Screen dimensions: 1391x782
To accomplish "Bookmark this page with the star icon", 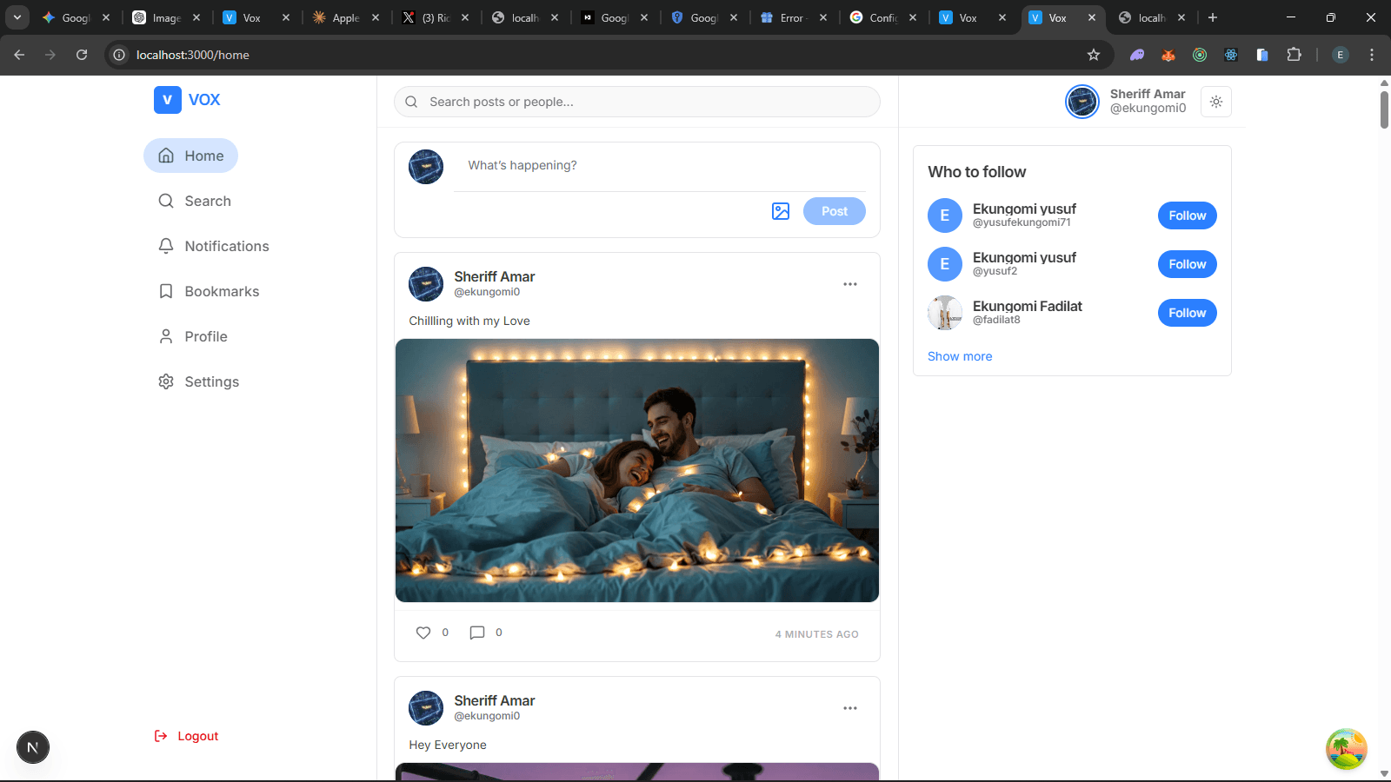I will point(1094,55).
